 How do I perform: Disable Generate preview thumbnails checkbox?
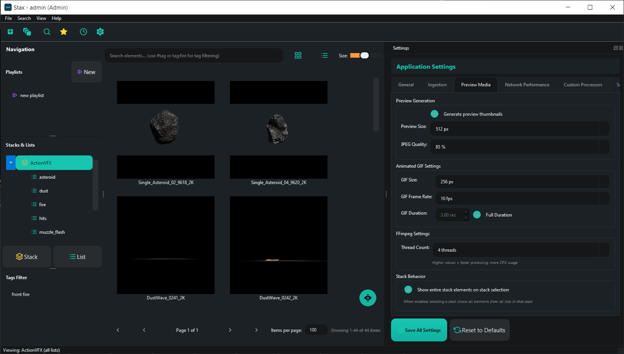pyautogui.click(x=434, y=114)
